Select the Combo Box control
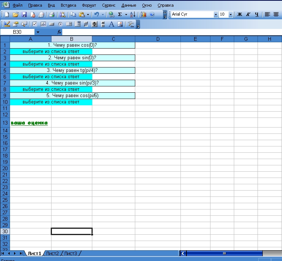The height and width of the screenshot is (261, 282). (77, 24)
